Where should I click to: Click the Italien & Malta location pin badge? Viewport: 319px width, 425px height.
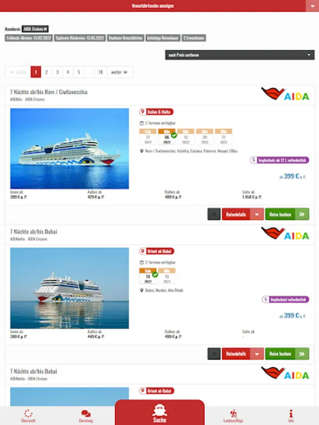tap(156, 111)
